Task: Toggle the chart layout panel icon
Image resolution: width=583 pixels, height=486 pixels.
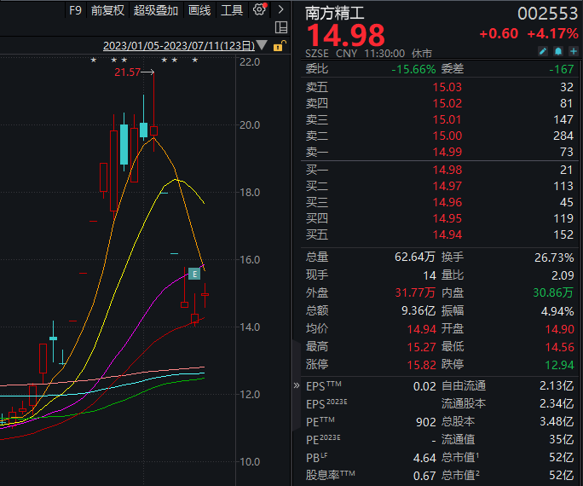Action: tap(281, 27)
